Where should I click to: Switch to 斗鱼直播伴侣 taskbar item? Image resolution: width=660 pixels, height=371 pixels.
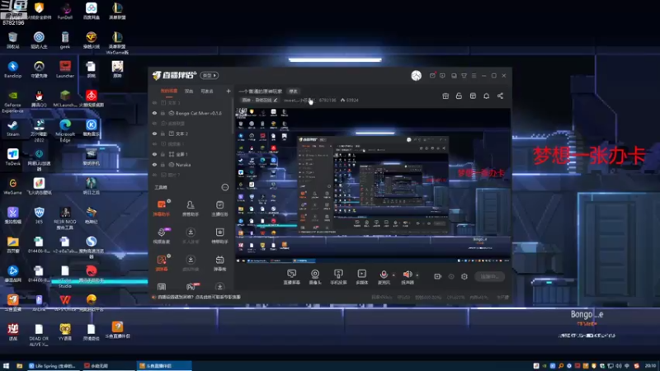coord(164,366)
